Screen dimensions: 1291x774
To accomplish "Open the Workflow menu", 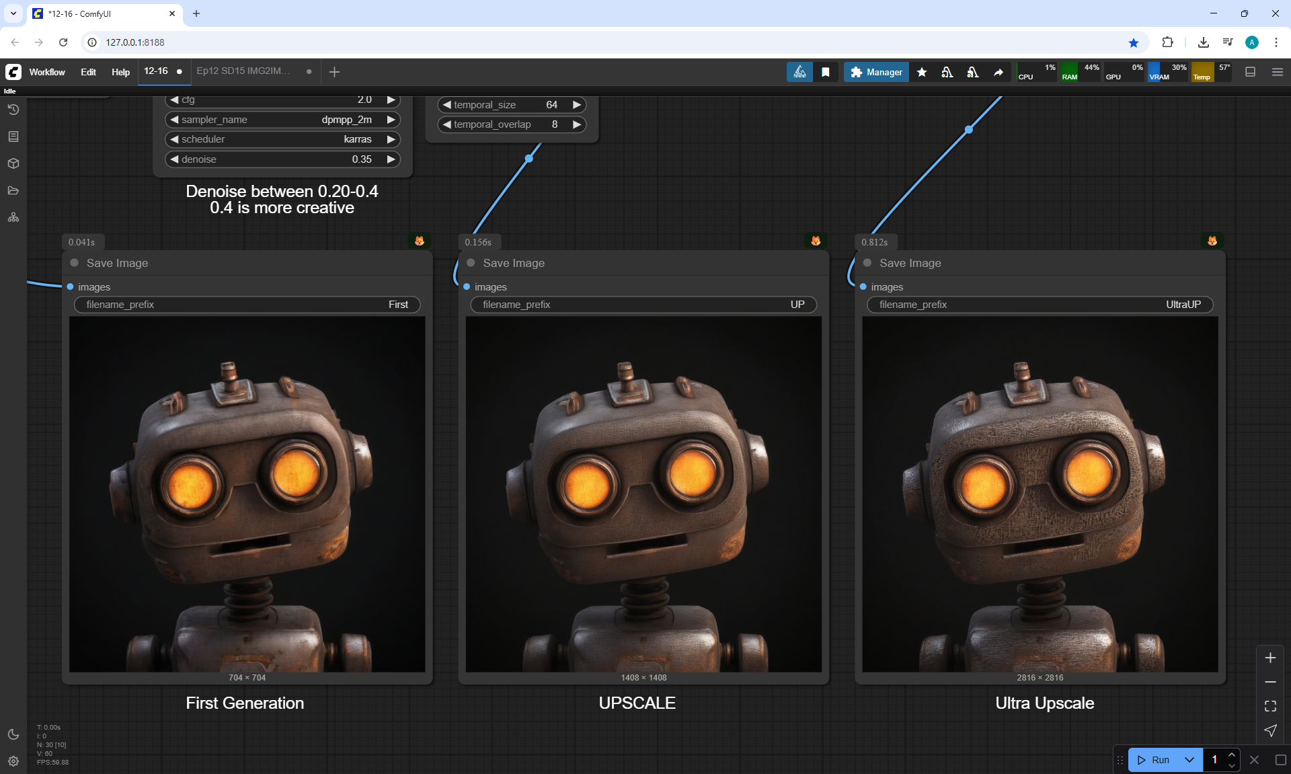I will (47, 72).
